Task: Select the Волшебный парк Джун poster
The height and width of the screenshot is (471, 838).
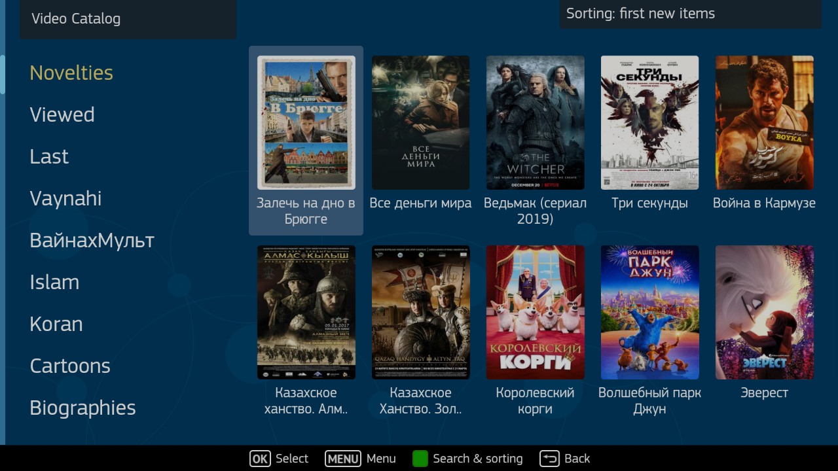Action: click(x=650, y=312)
